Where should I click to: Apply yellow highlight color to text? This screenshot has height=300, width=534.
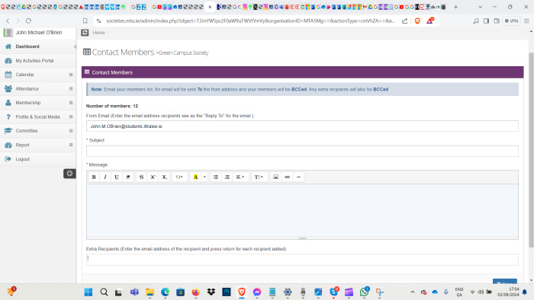(195, 177)
